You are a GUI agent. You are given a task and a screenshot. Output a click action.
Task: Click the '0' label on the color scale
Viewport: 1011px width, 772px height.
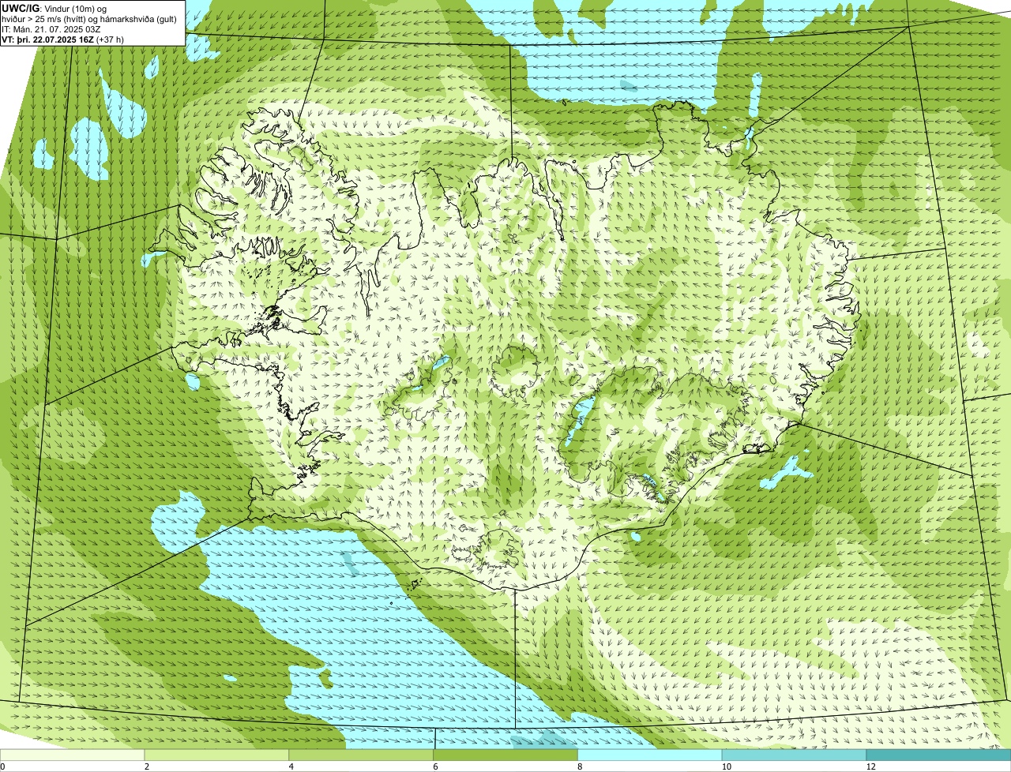[2, 766]
